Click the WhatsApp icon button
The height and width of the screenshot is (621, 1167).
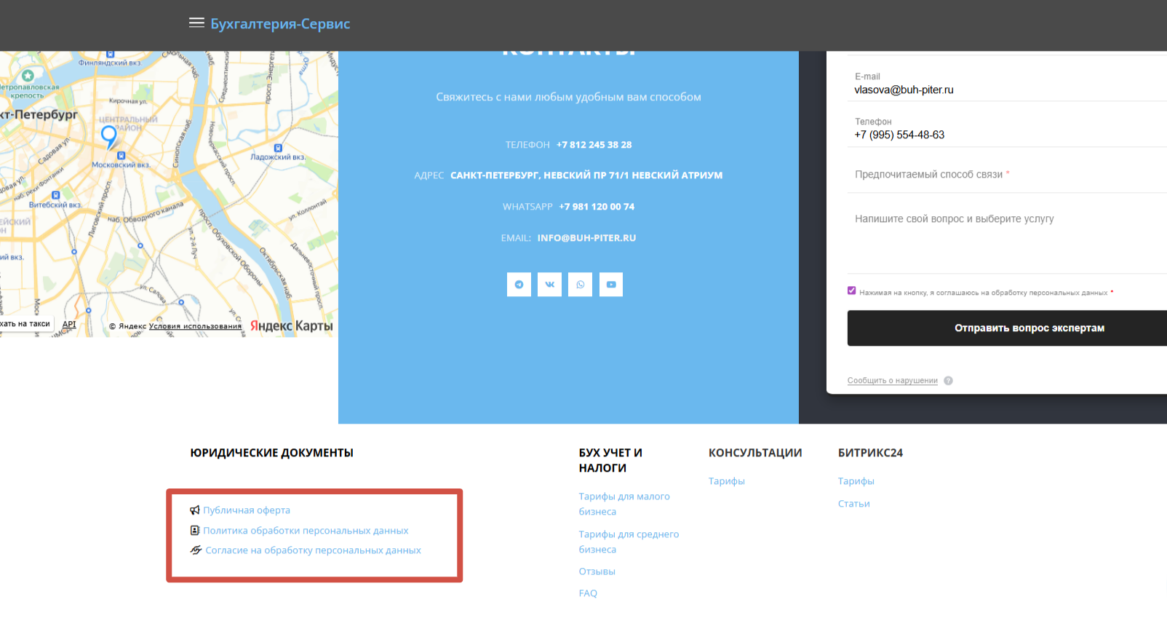pos(580,285)
